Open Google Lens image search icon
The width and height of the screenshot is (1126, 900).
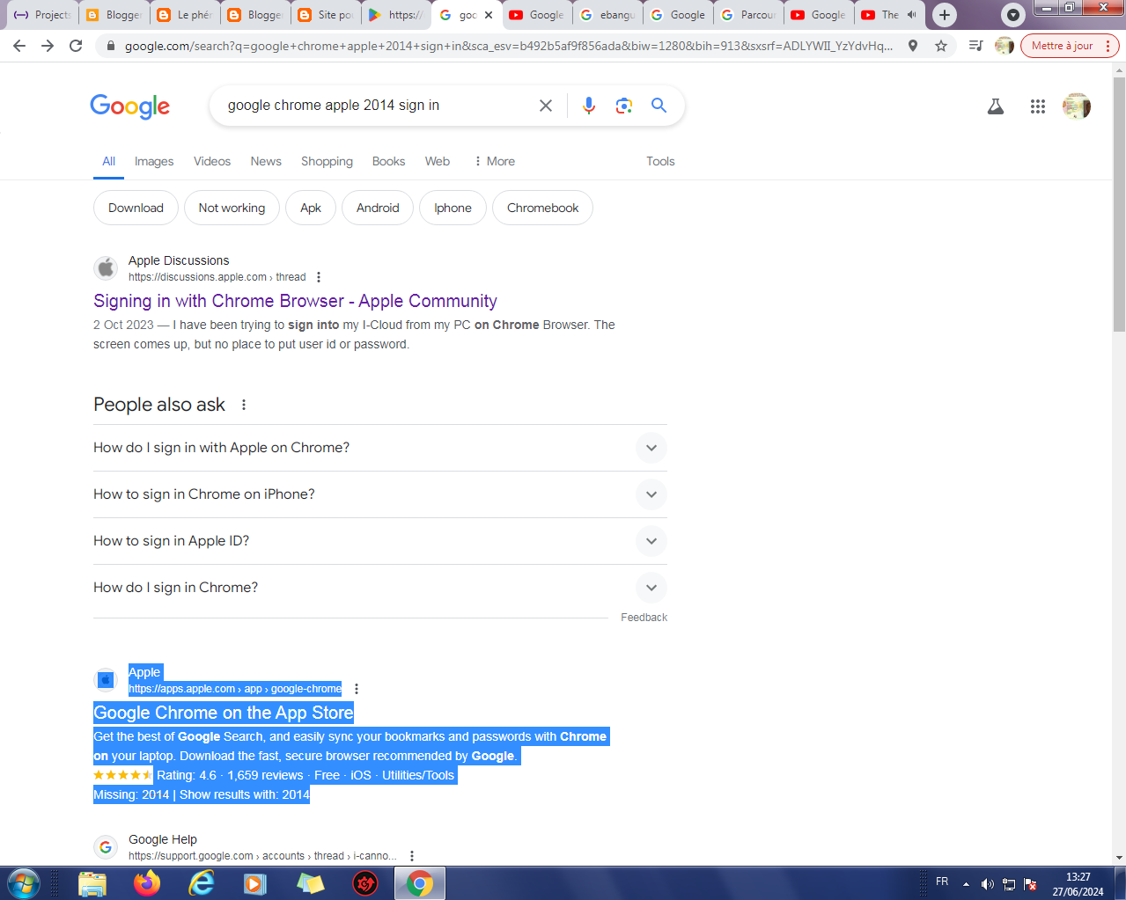tap(624, 106)
